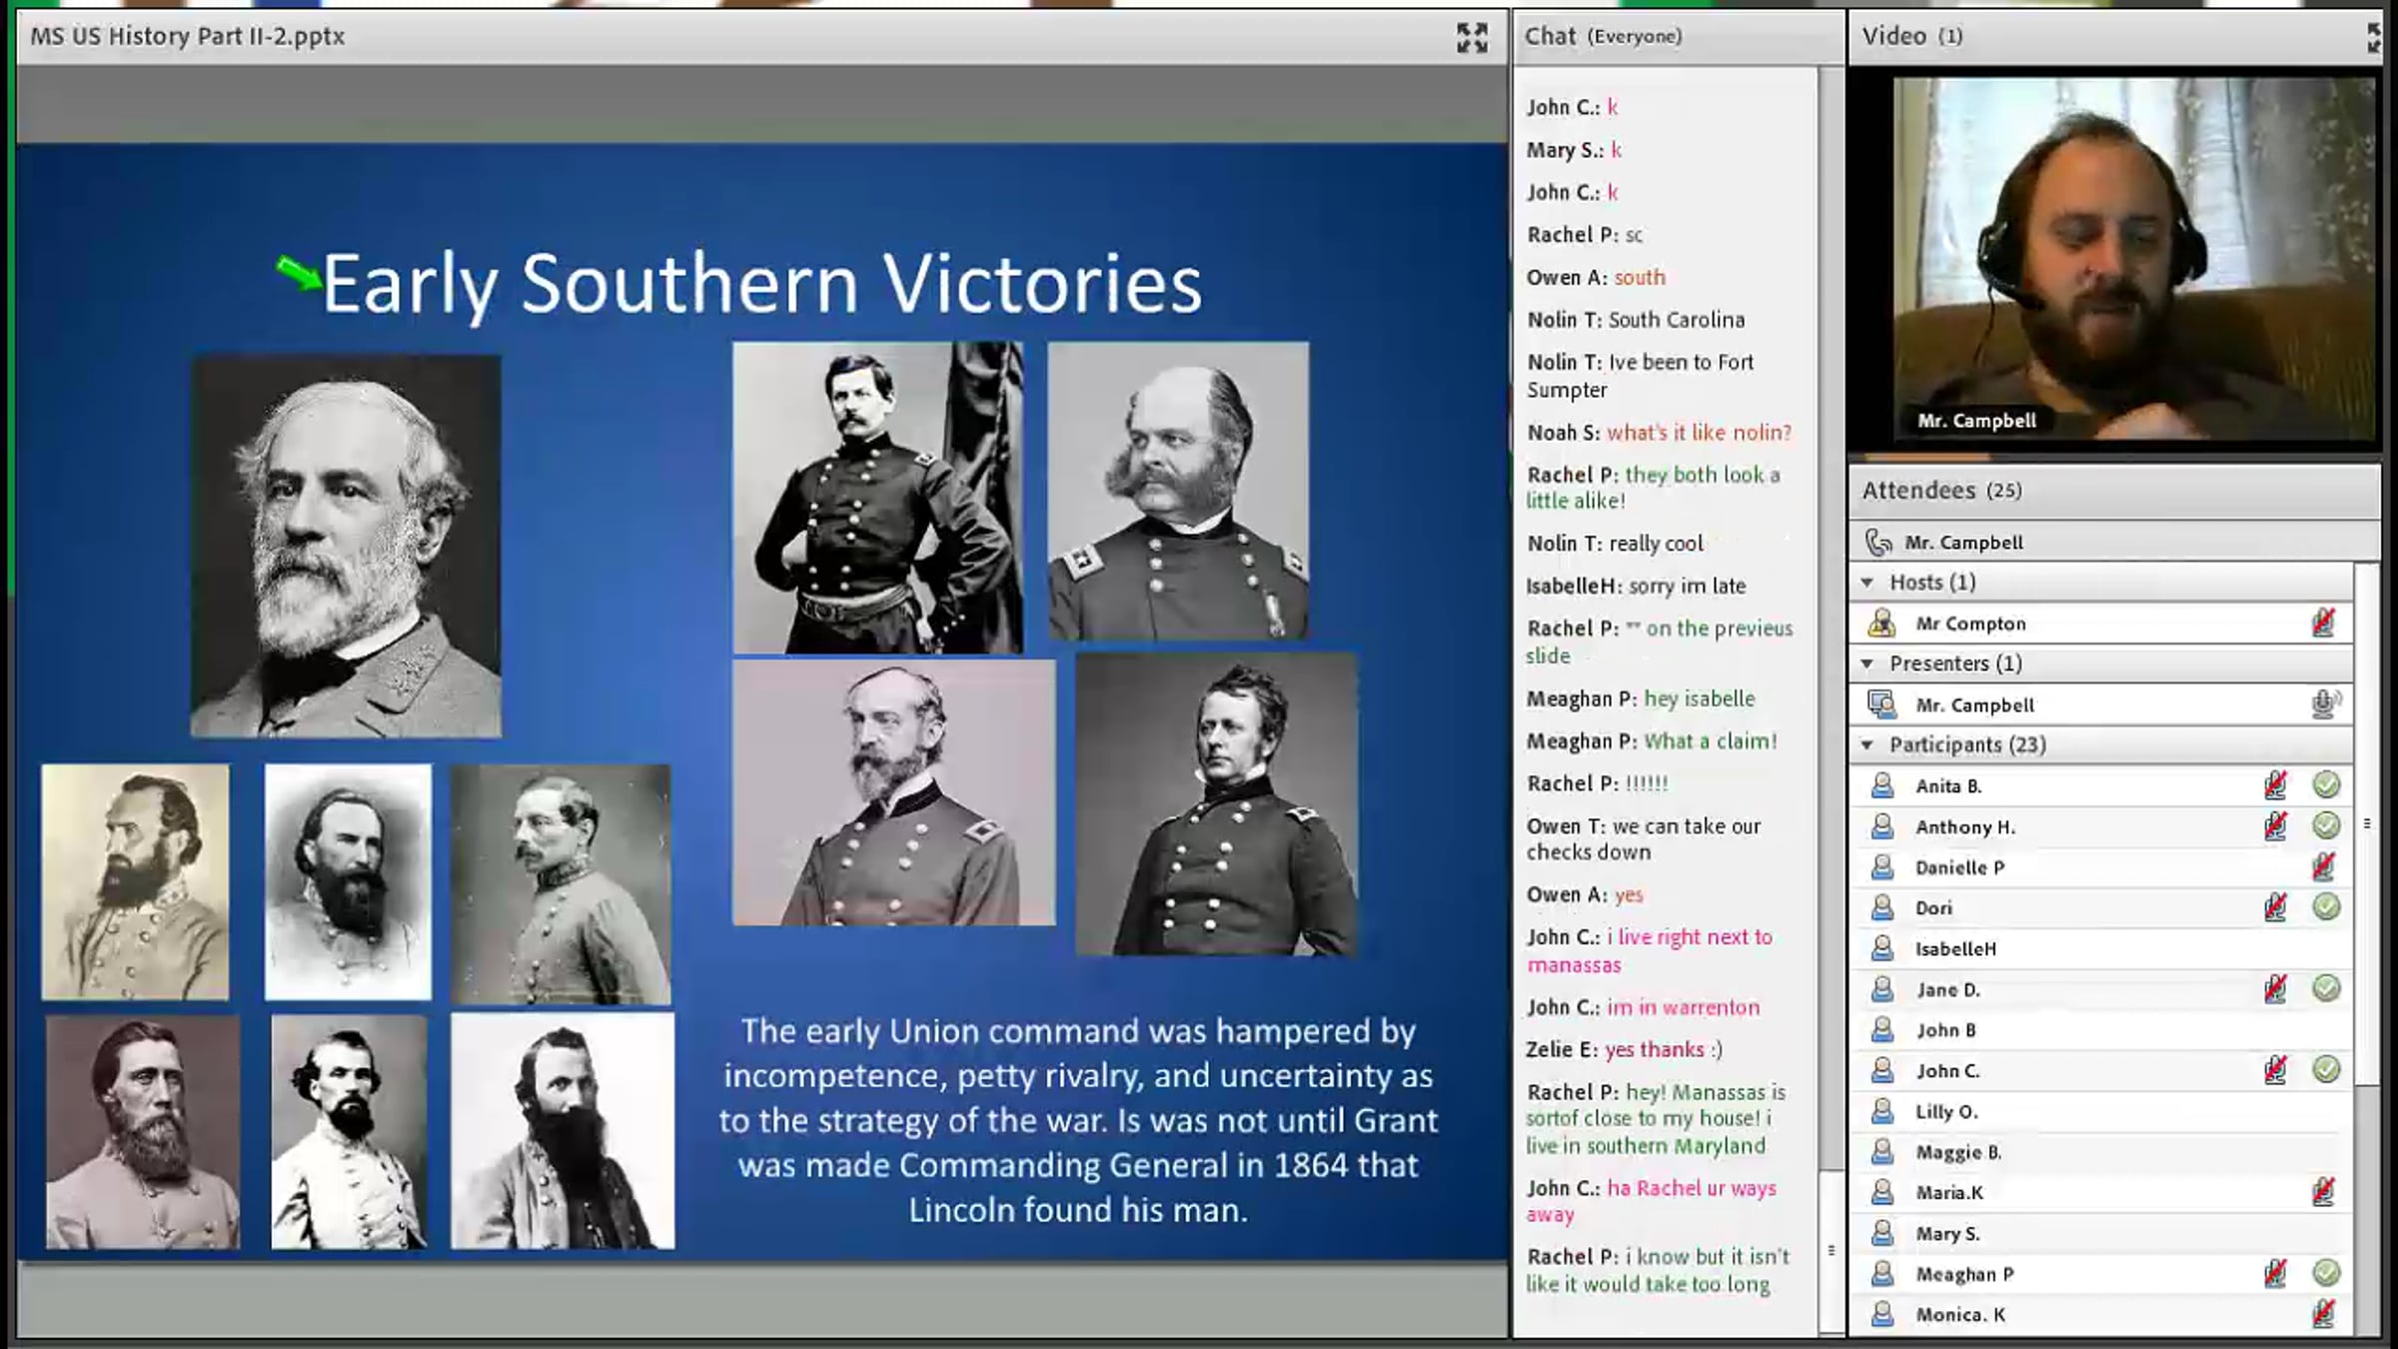Click Mr. Campbell's active microphone icon
Screen dimensions: 2398x1349
click(2324, 704)
